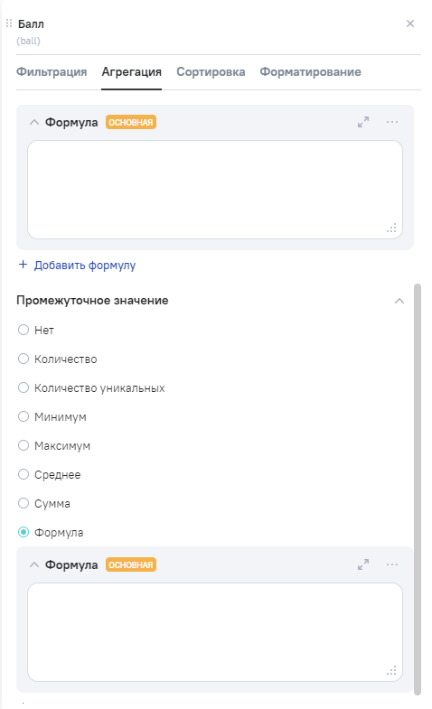
Task: Collapse the Промежуточное значение section
Action: (399, 301)
